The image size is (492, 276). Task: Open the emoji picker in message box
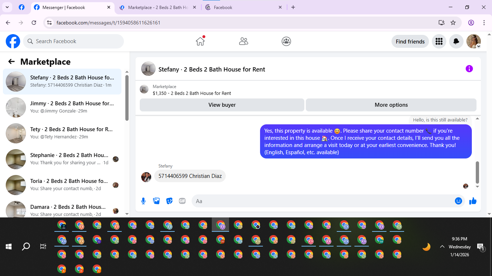pos(459,201)
